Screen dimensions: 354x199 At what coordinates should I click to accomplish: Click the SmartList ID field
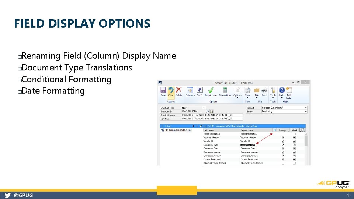[x=194, y=111]
